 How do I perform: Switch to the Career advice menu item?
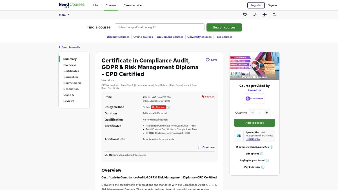[x=132, y=5]
